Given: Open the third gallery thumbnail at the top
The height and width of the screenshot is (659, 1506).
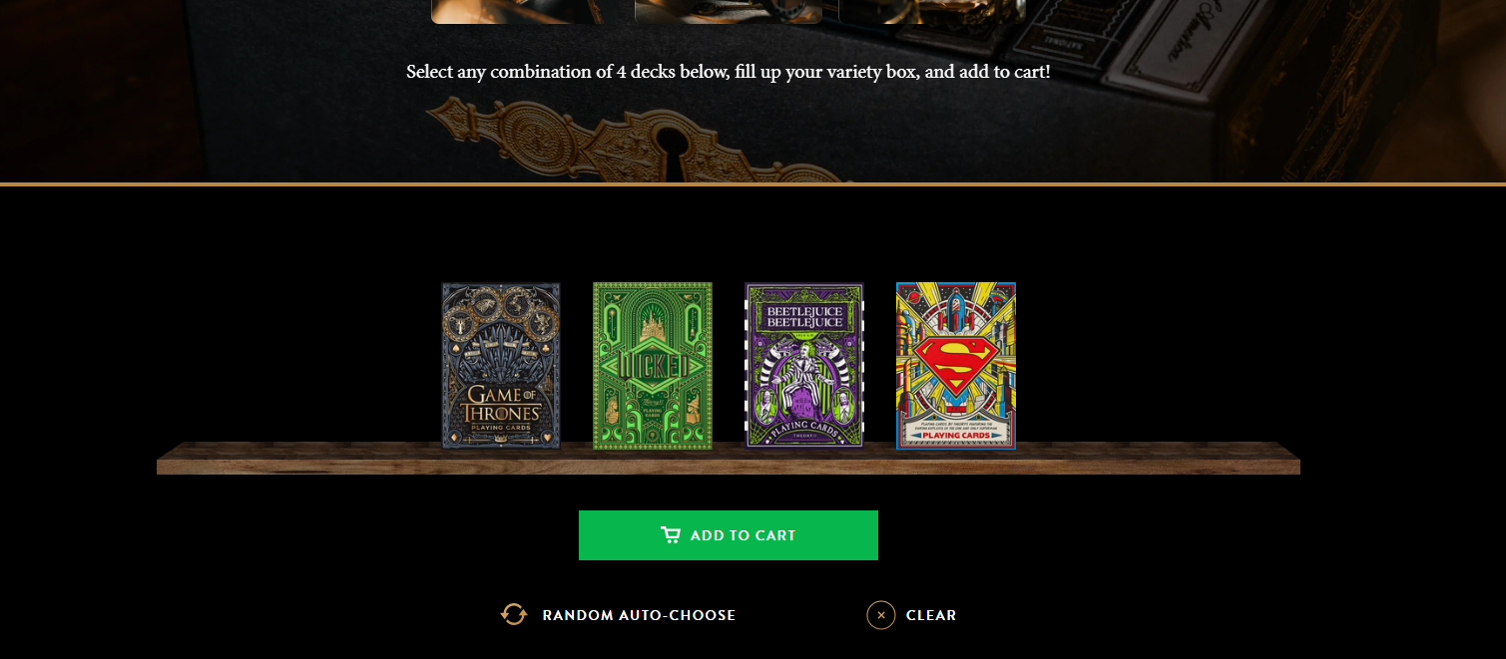Looking at the screenshot, I should click(x=932, y=11).
